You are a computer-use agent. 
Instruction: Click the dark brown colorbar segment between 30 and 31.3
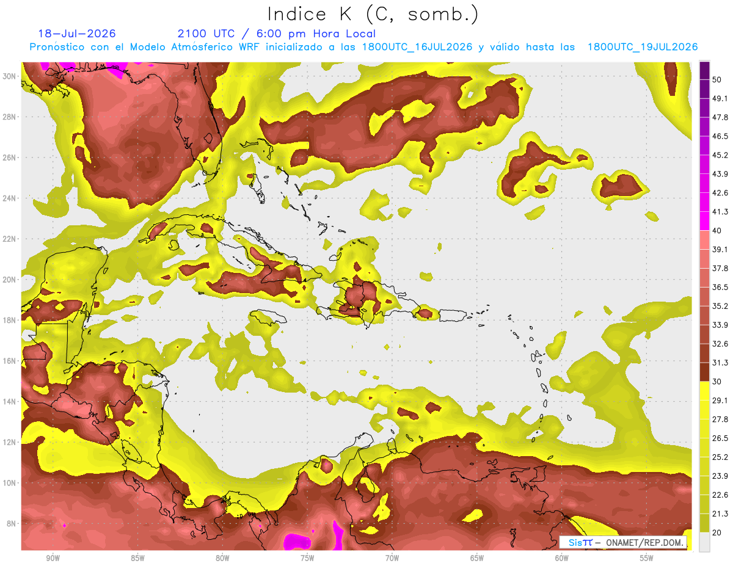pos(704,372)
